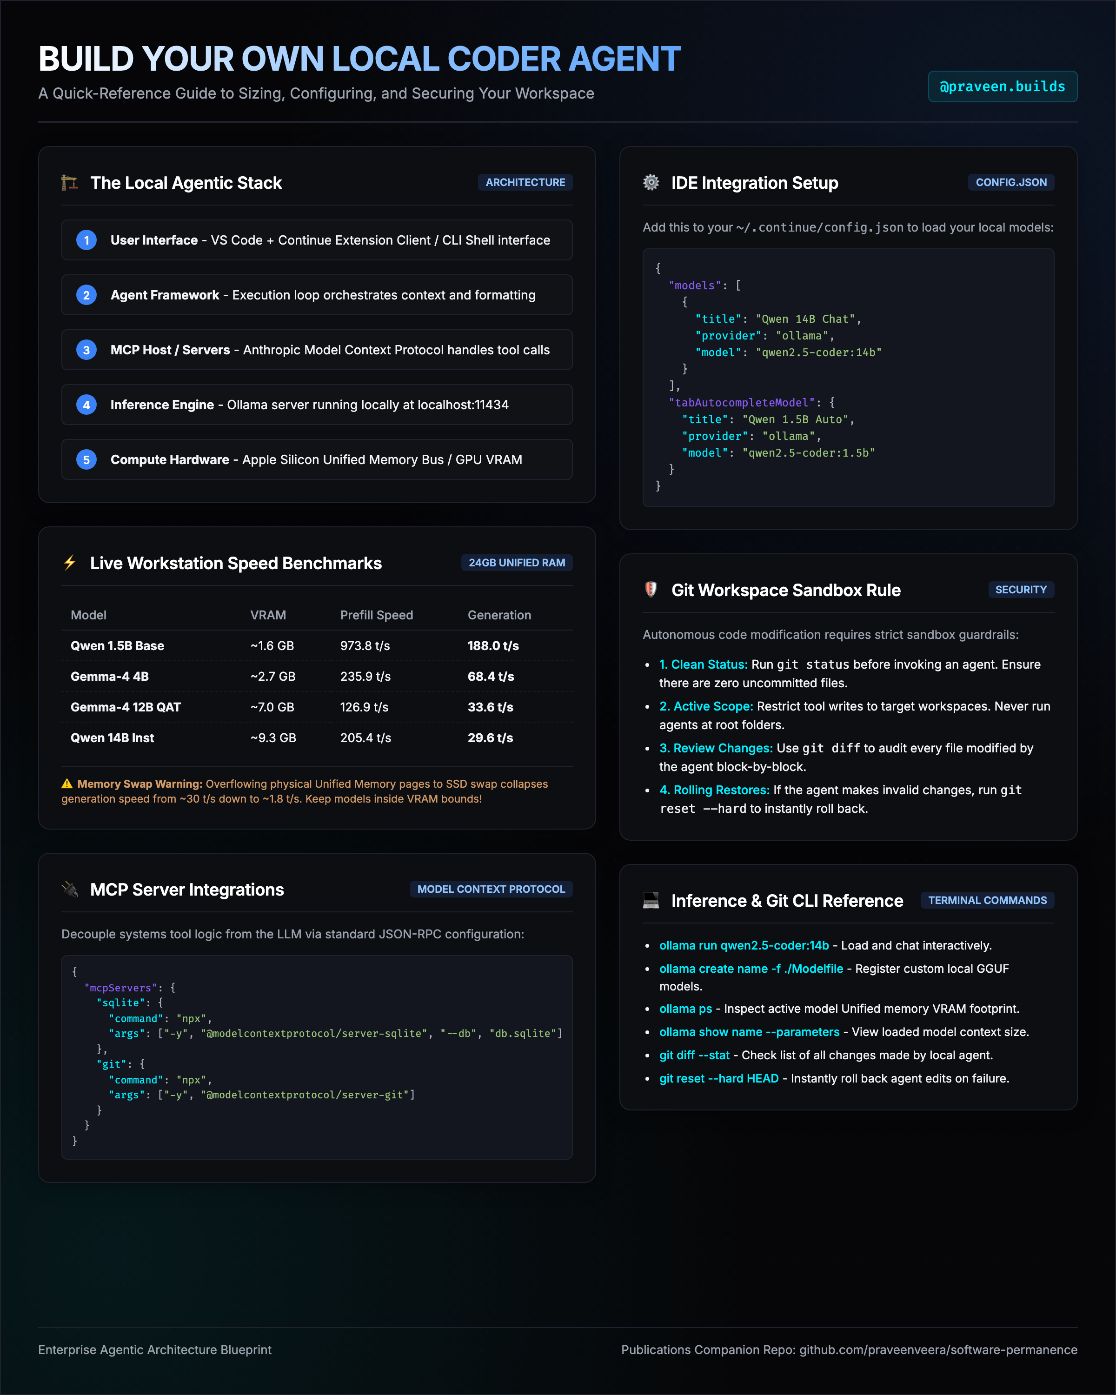Select the Gemma-4 4B model name
1116x1395 pixels.
click(x=109, y=676)
